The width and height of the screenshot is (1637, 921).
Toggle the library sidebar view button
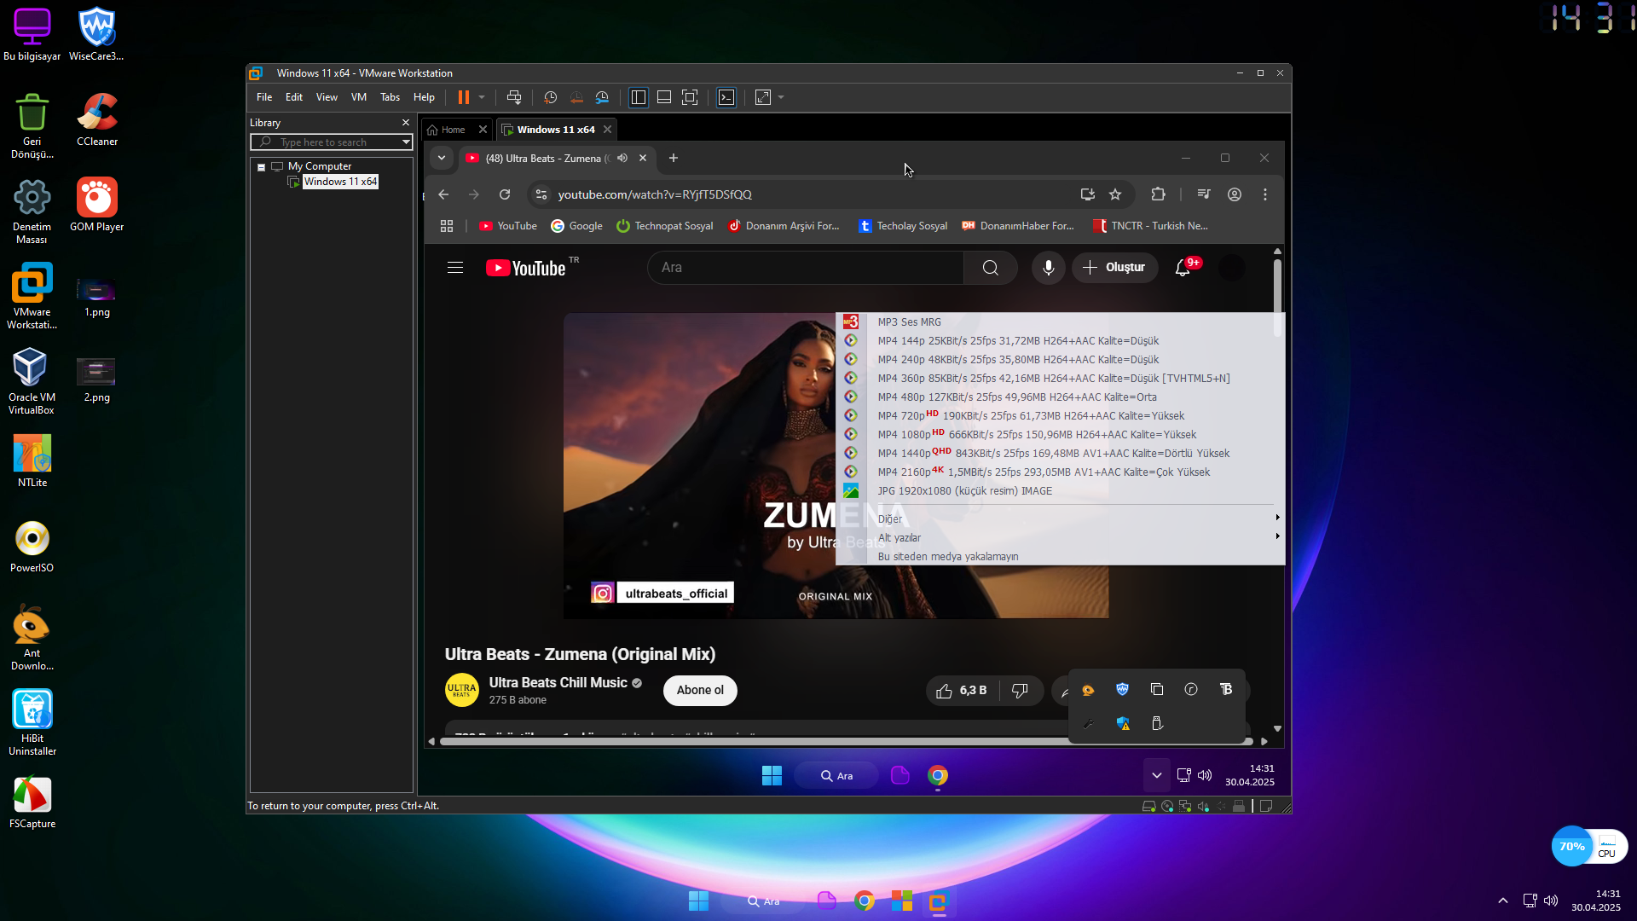click(638, 97)
